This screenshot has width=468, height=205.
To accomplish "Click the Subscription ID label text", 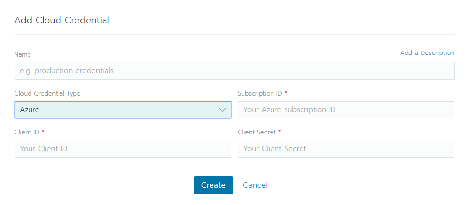I will (x=260, y=93).
